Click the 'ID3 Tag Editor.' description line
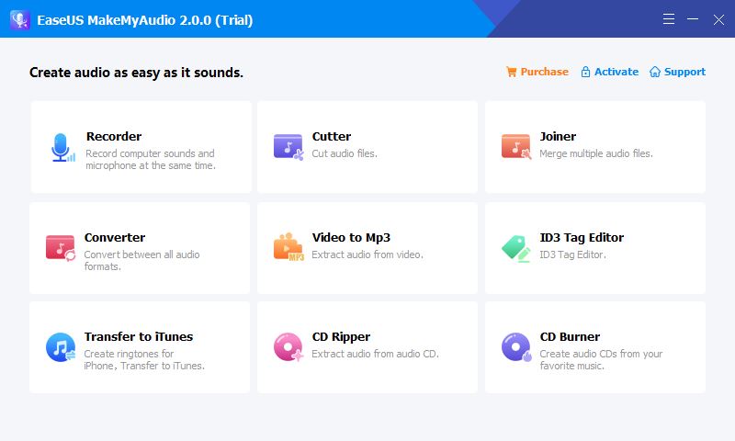Viewport: 735px width, 441px height. [572, 254]
